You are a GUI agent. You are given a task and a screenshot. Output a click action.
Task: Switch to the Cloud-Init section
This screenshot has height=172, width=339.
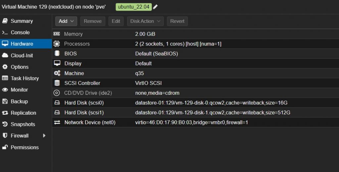point(22,55)
